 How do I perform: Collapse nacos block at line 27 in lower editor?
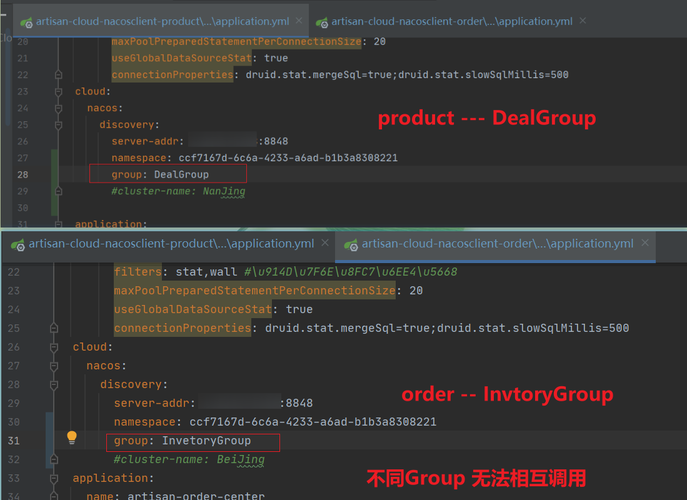click(x=54, y=366)
